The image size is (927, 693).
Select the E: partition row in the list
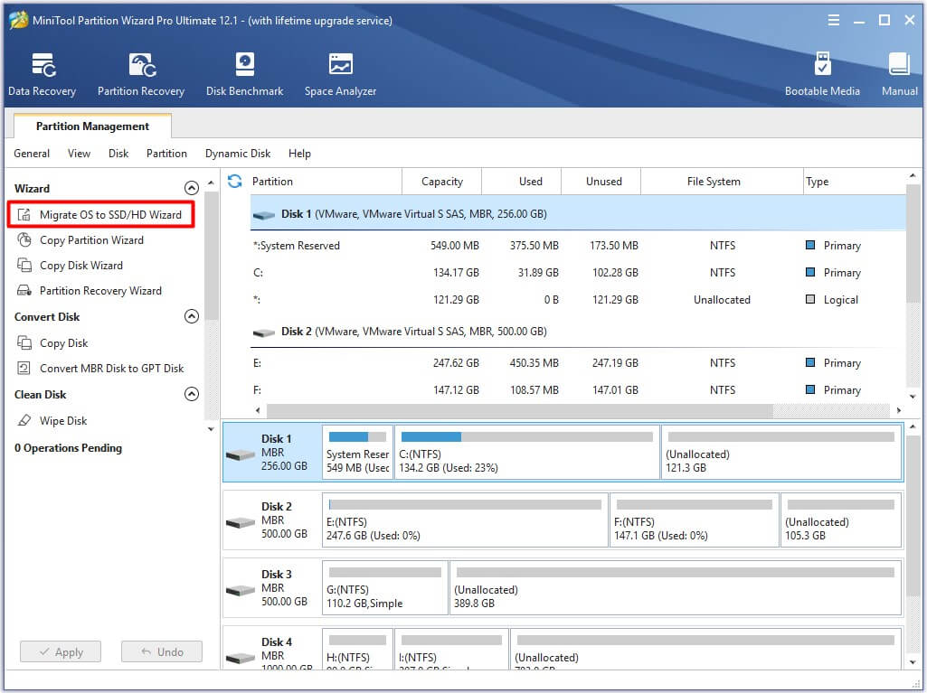(x=578, y=362)
